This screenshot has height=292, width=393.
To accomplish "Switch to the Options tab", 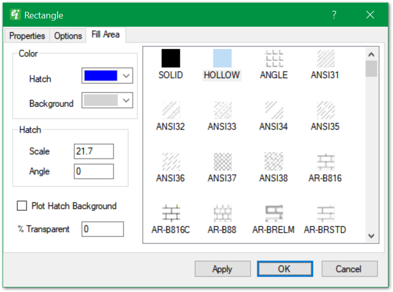I will coord(68,36).
